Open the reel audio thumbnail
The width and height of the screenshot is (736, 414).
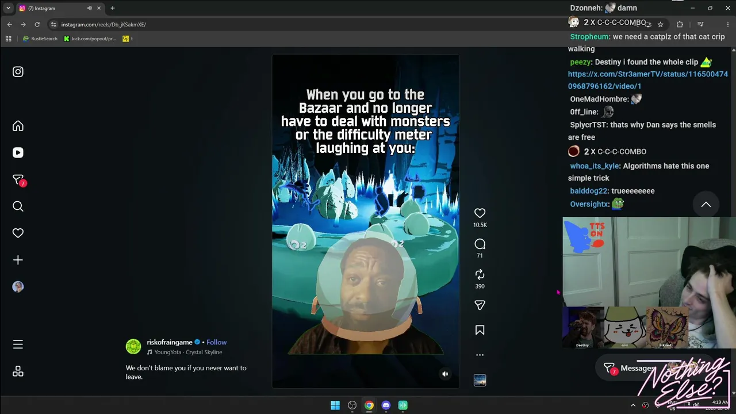pyautogui.click(x=480, y=380)
